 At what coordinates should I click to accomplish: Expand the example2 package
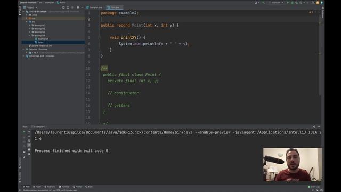30,29
